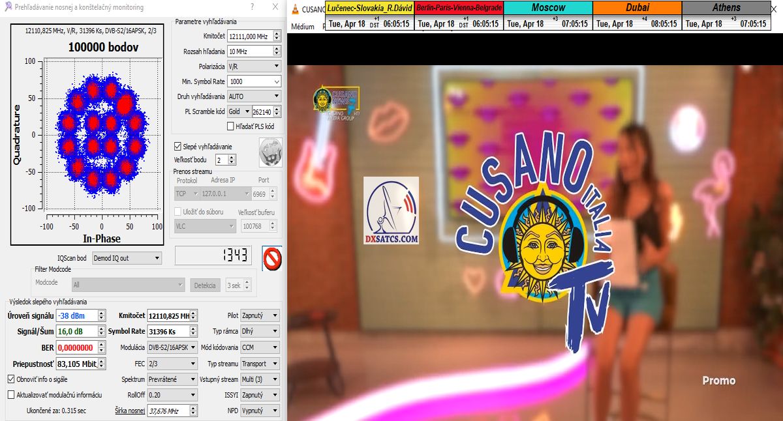Click the small Cusano channel logo in the video
783x421 pixels.
pos(335,101)
